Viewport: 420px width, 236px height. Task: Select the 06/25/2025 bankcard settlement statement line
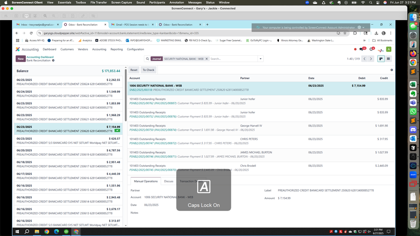pyautogui.click(x=68, y=82)
